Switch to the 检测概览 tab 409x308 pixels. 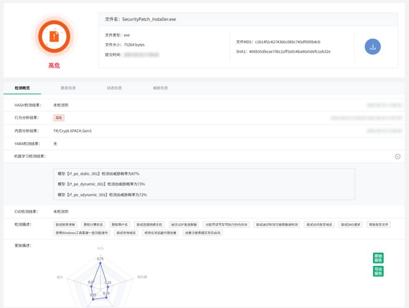tap(22, 88)
